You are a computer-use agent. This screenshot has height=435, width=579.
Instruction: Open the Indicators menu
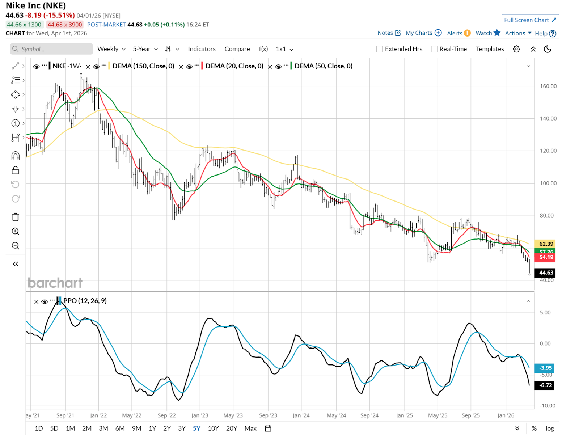[202, 49]
